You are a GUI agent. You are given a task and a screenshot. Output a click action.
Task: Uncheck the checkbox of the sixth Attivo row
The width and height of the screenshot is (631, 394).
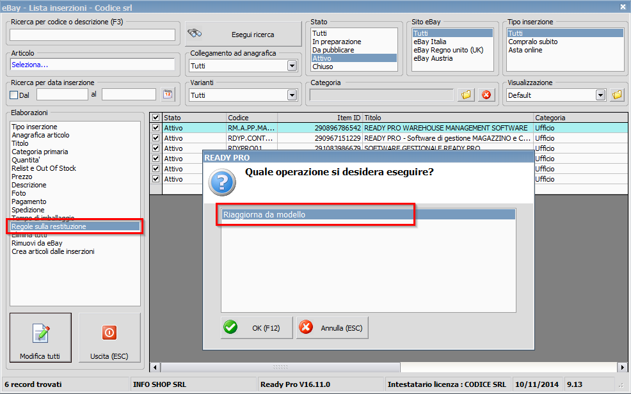tap(156, 179)
